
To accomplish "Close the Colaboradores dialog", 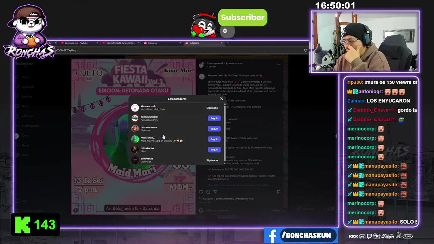I will [x=221, y=99].
